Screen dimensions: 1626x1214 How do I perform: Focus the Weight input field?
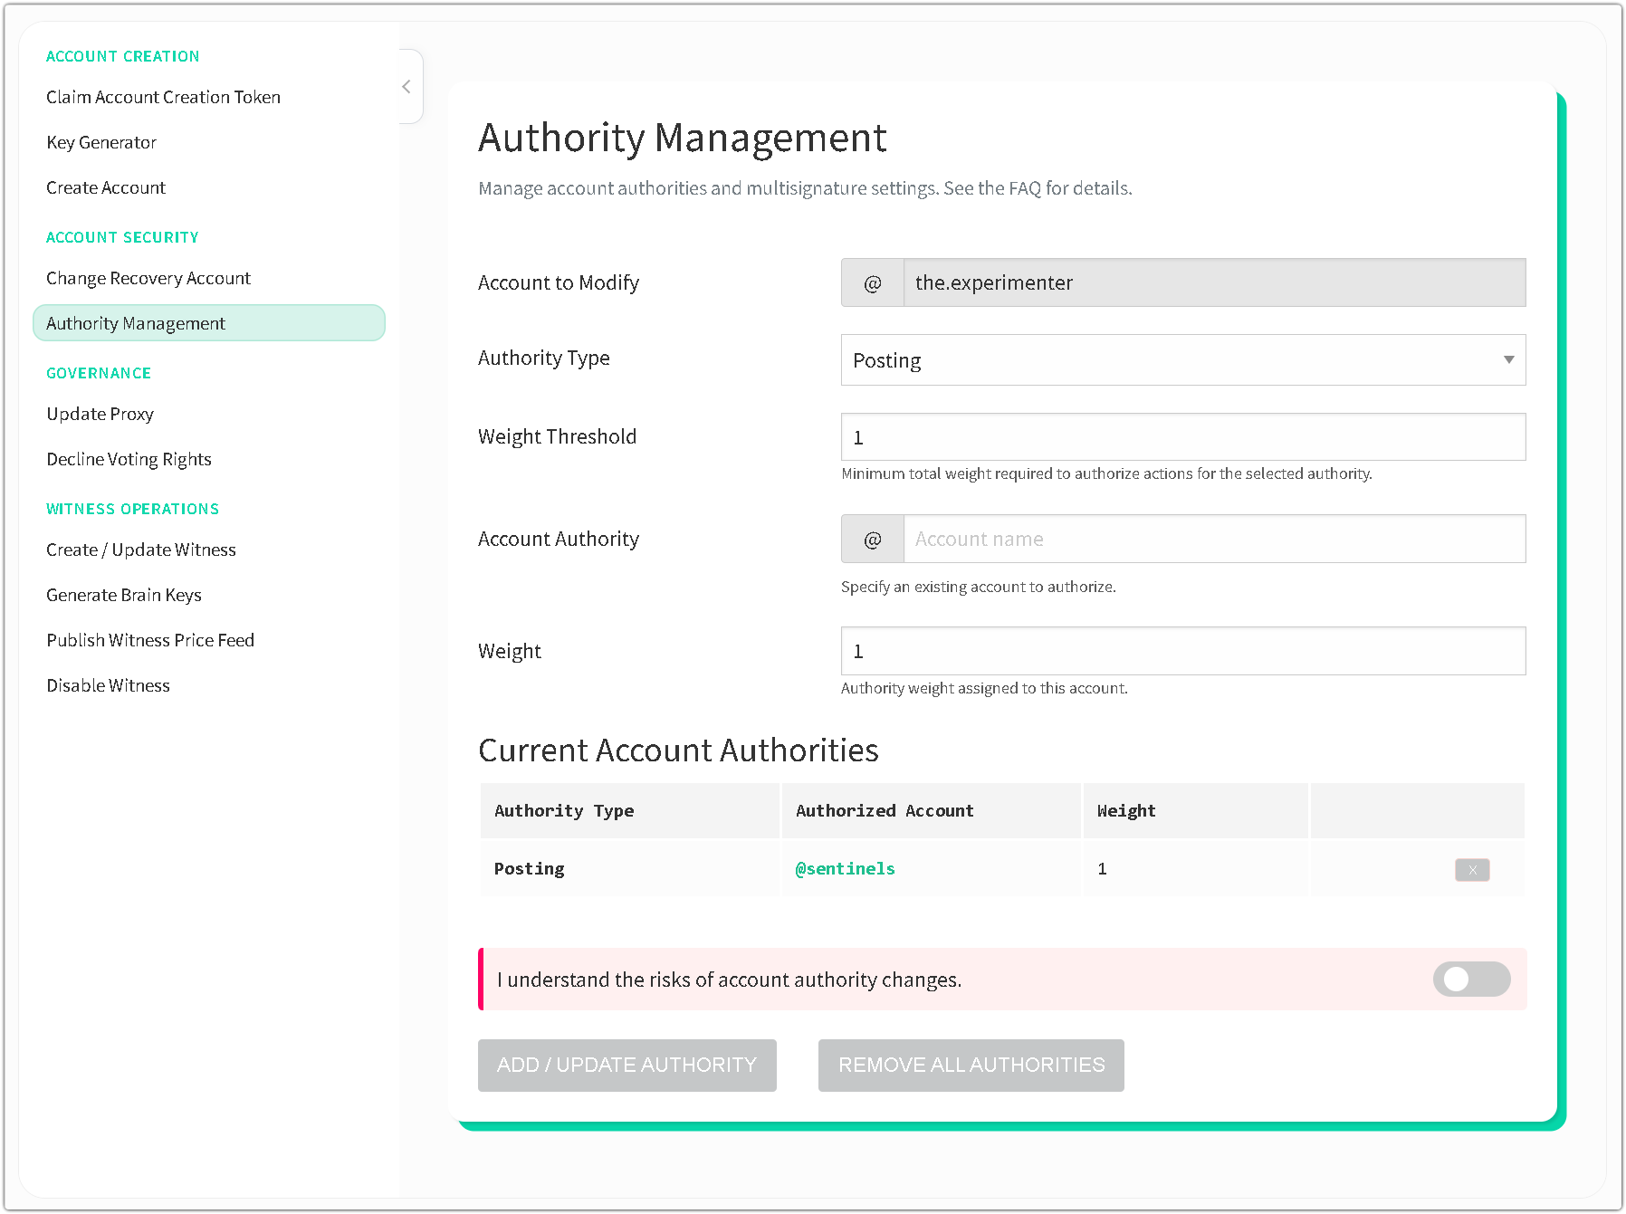[x=1183, y=651]
